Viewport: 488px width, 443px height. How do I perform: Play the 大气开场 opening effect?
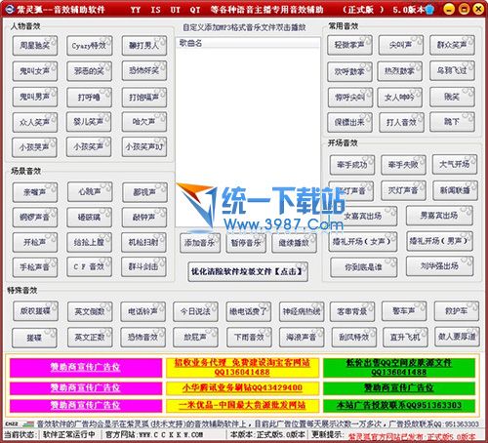(455, 164)
